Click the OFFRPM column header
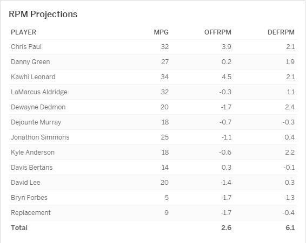Viewport: 306px width, 243px height. [217, 32]
